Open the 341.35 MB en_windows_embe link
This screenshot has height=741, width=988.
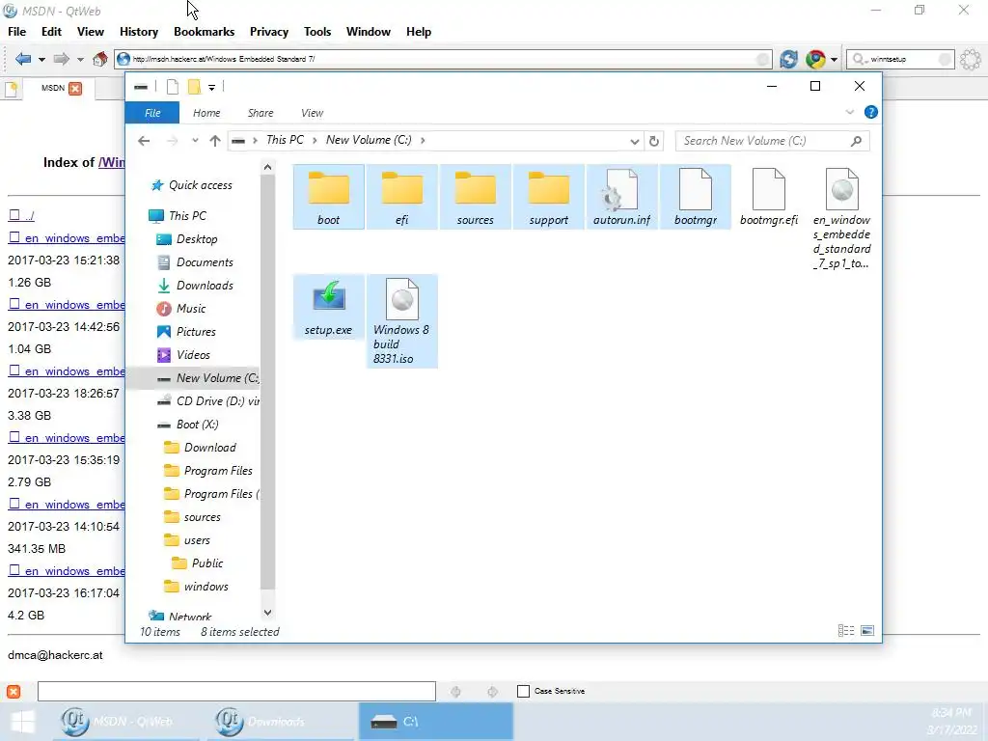coord(67,504)
